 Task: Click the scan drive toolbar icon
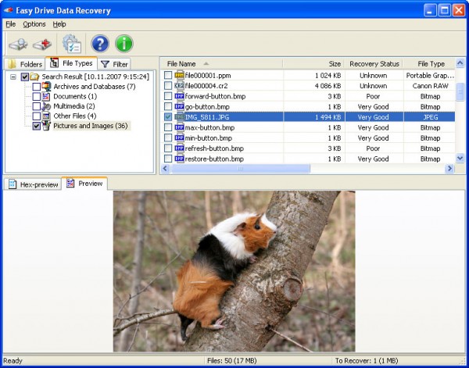(x=18, y=44)
